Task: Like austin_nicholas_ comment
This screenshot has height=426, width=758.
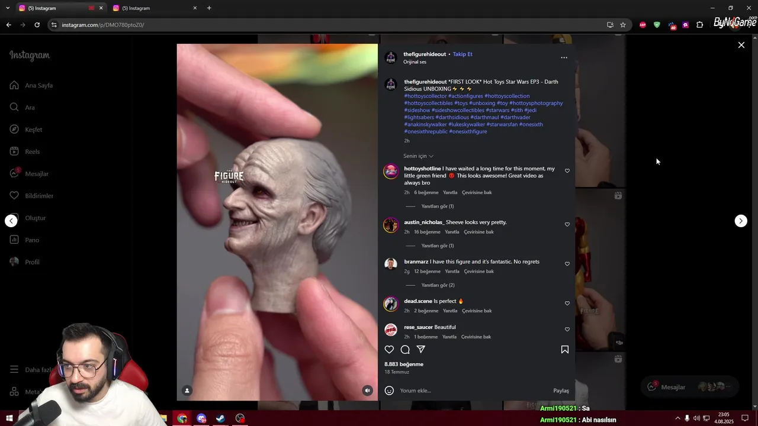Action: (x=567, y=224)
